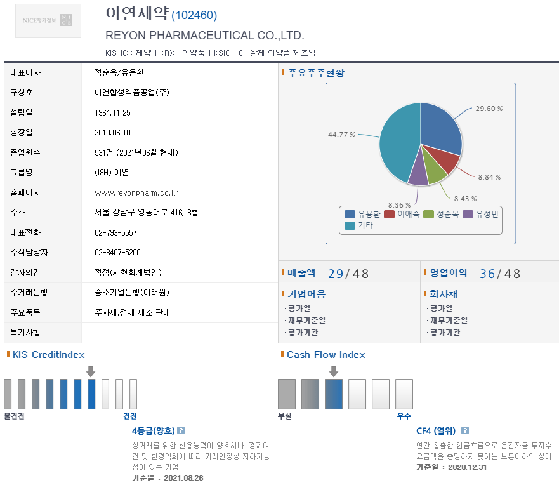Click the 이애숙 legend color swatch
This screenshot has height=485, width=559.
(389, 214)
